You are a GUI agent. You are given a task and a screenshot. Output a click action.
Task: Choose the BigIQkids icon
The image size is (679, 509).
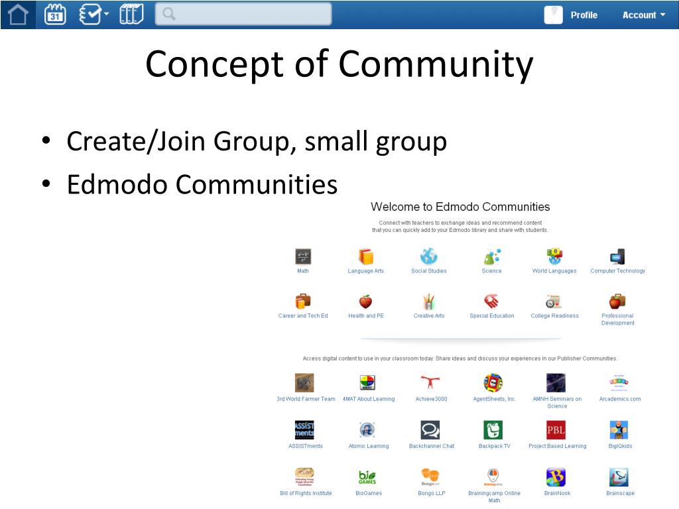(x=619, y=429)
